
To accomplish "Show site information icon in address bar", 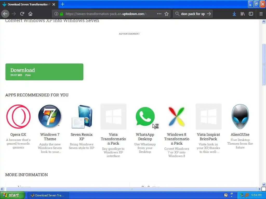I will (x=56, y=14).
